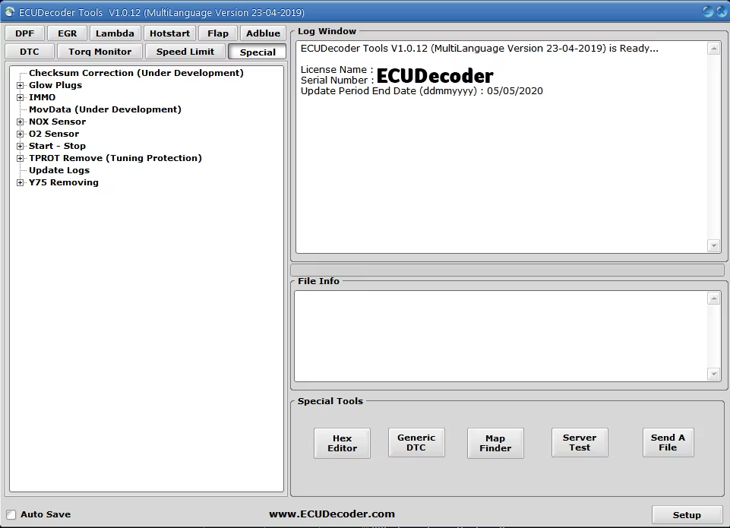Click the Send A File button
The image size is (730, 528).
click(668, 442)
